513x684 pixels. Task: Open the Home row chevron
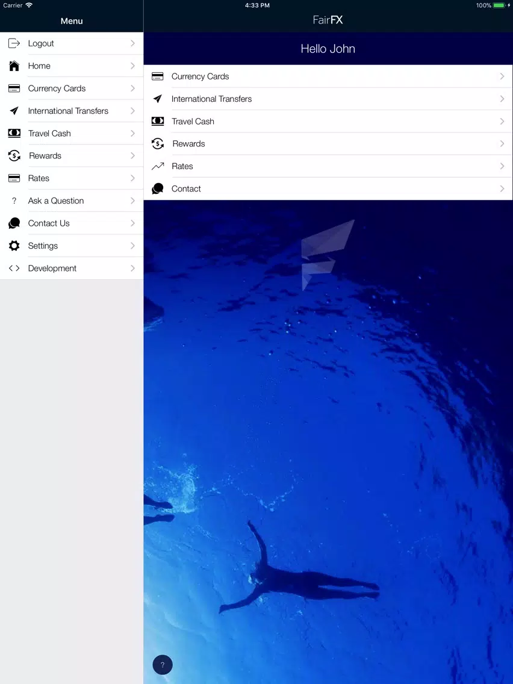[x=132, y=66]
